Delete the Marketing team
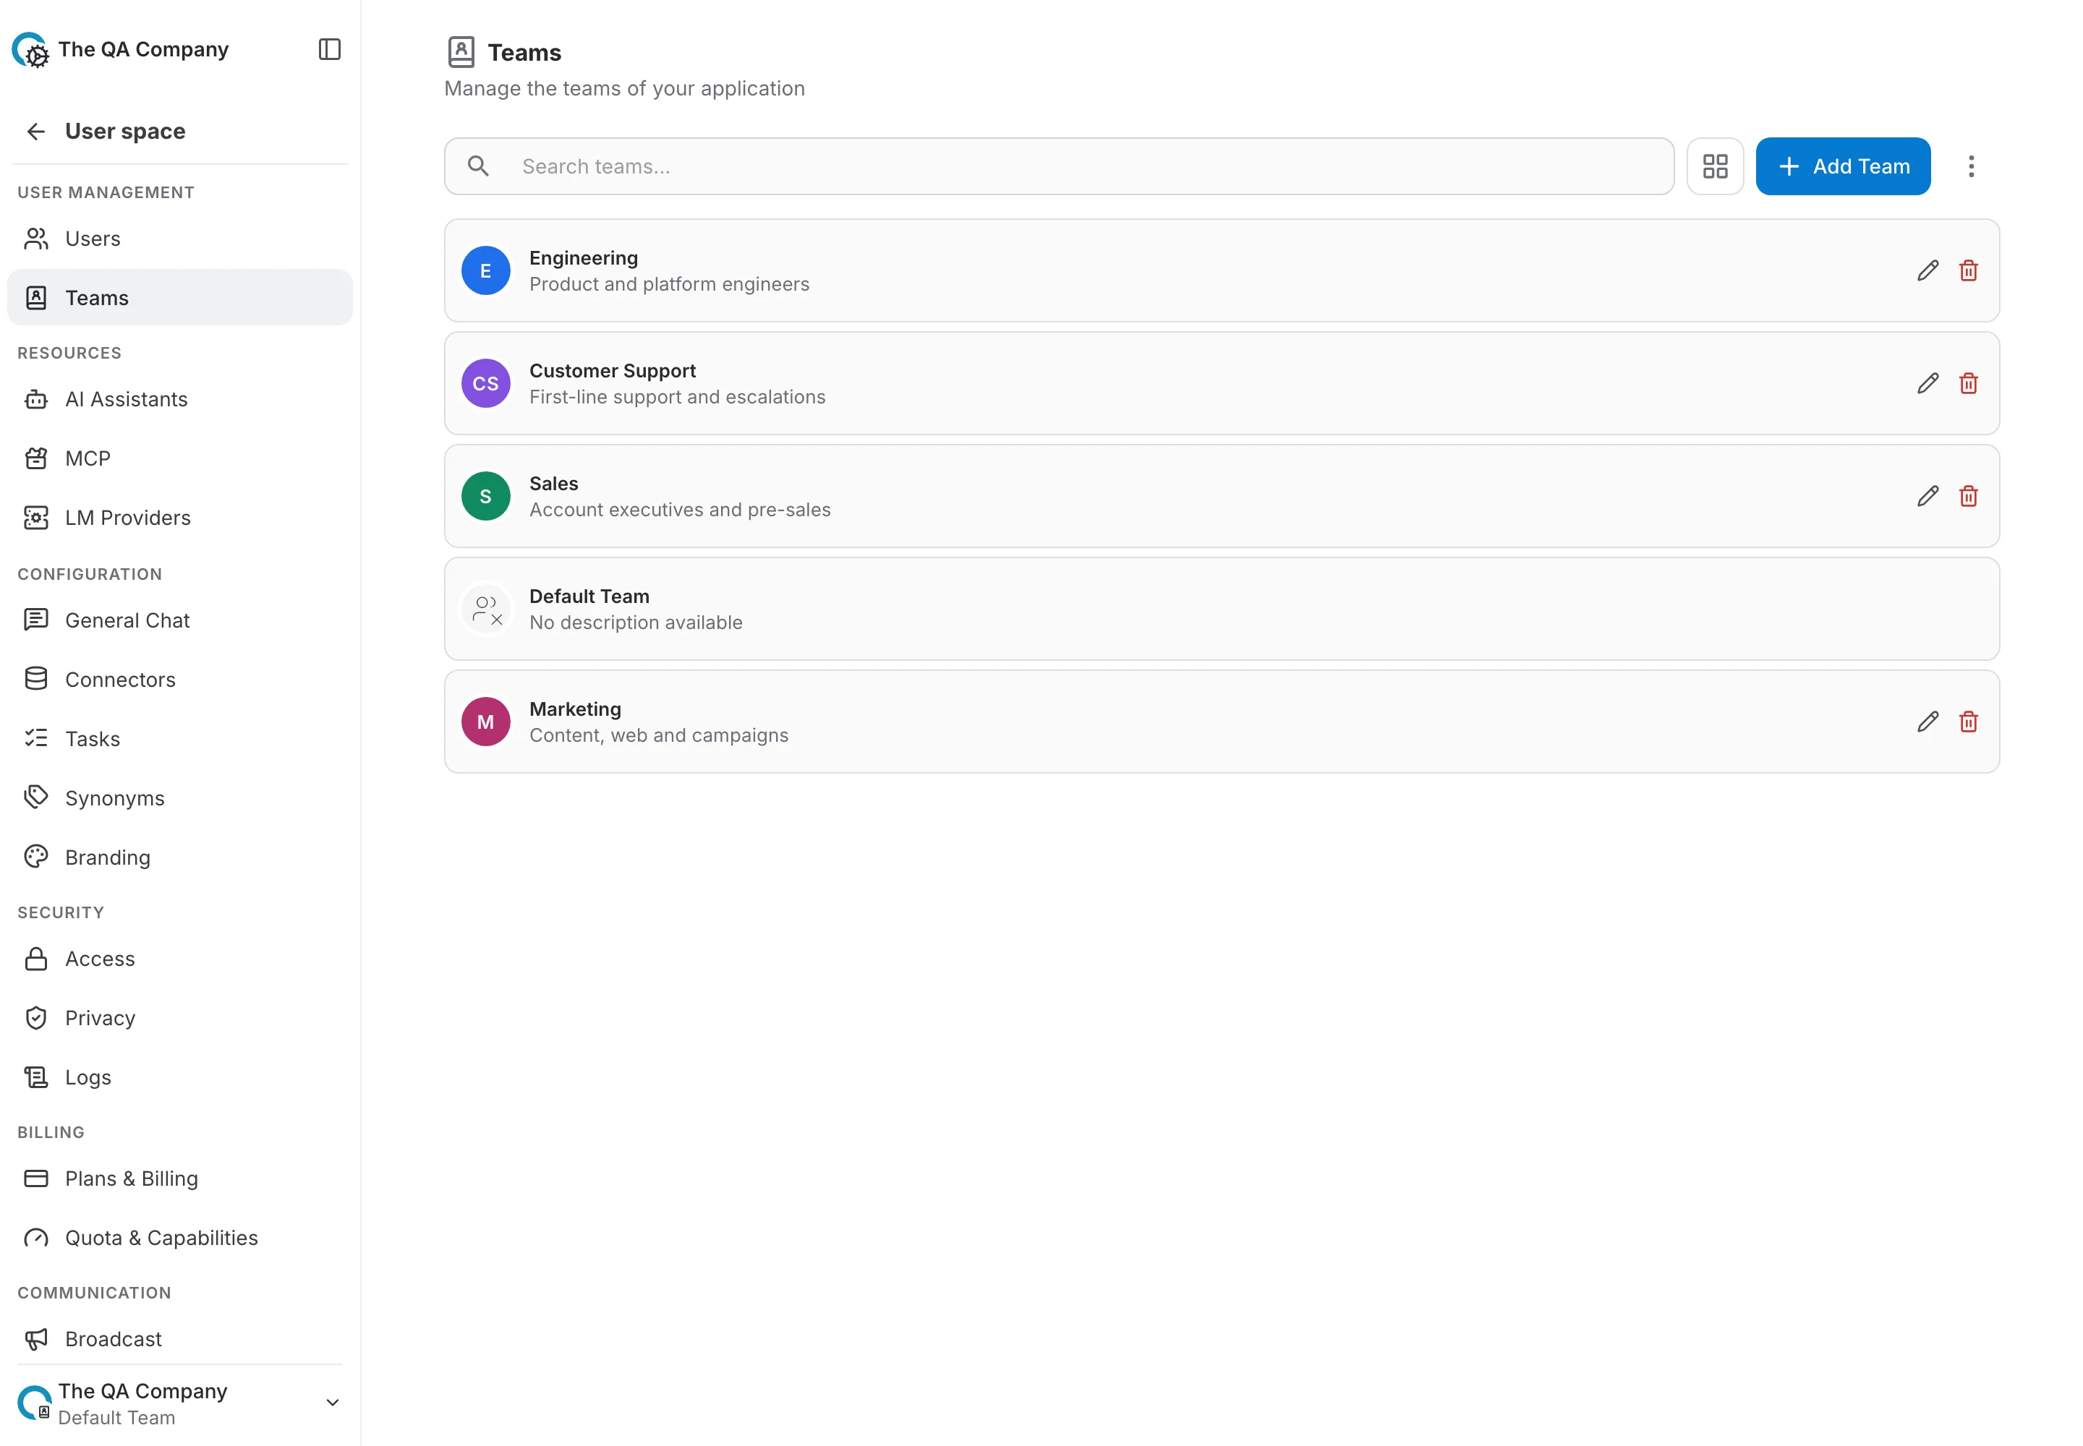Viewport: 2083px width, 1446px height. (1968, 722)
